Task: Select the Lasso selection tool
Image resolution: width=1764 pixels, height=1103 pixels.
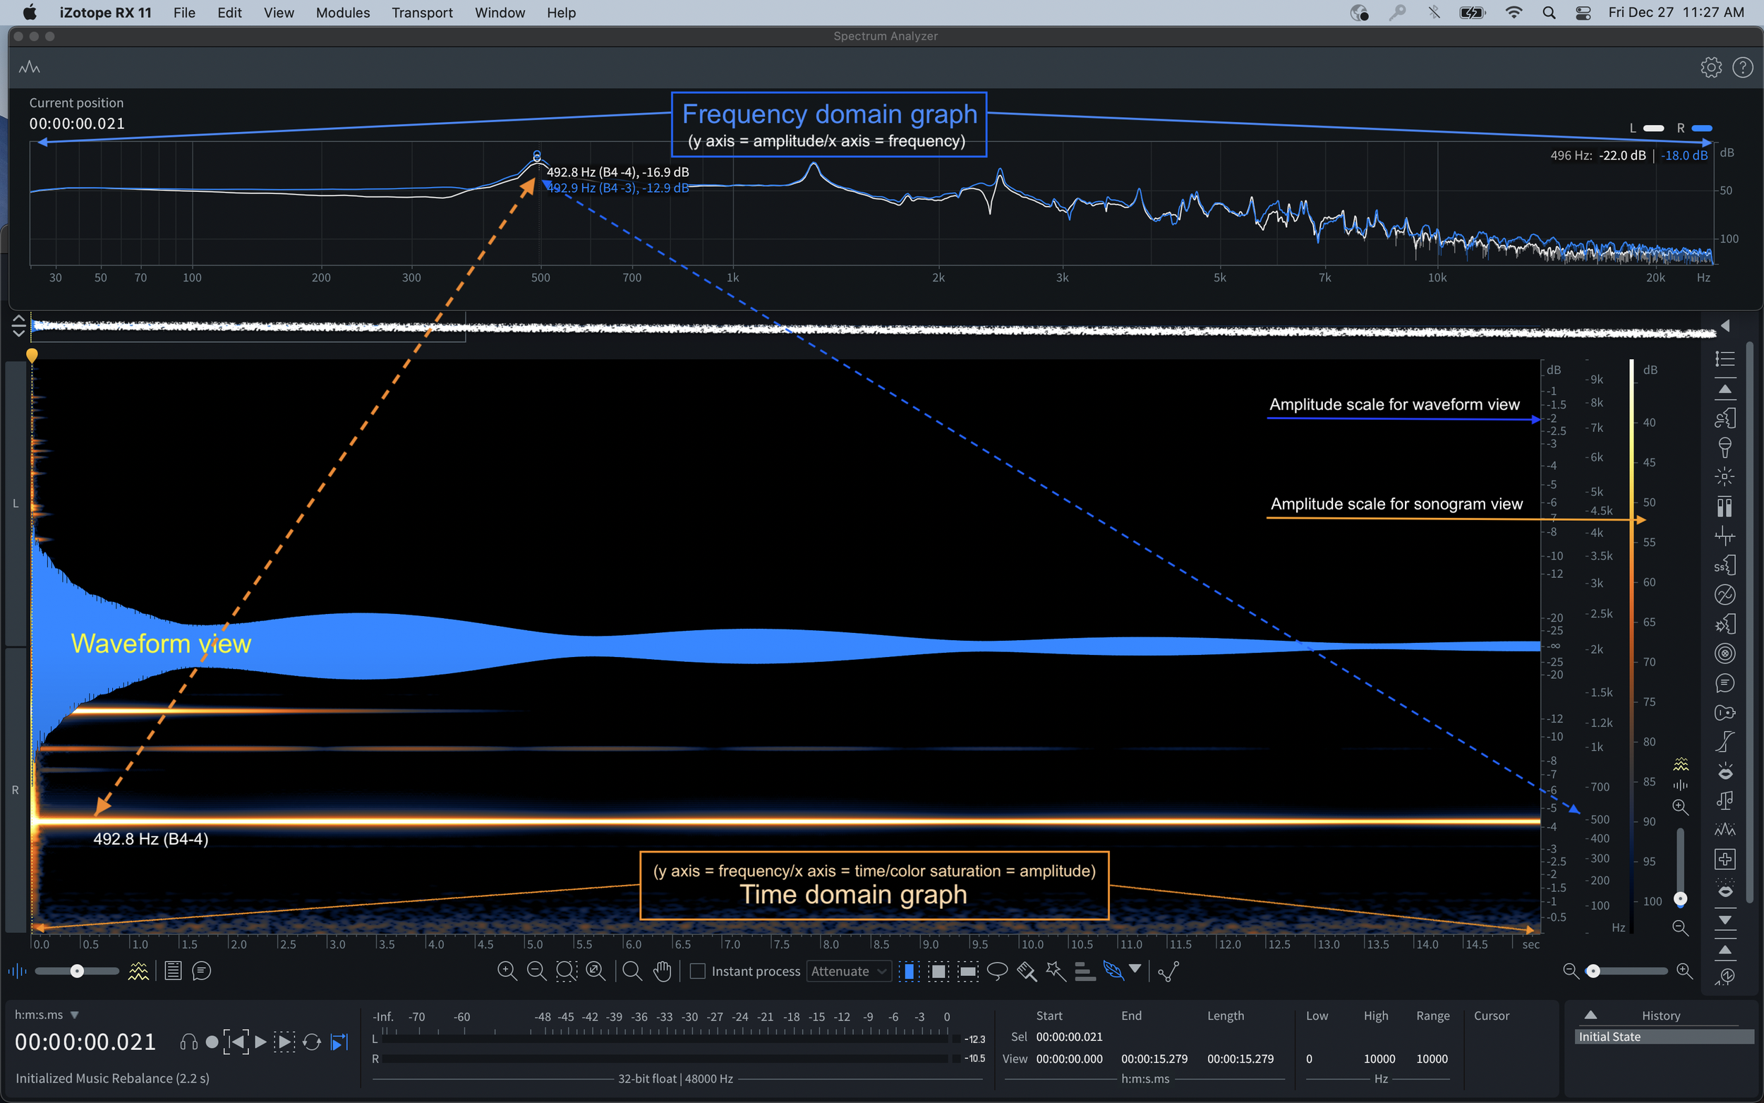Action: (x=997, y=971)
